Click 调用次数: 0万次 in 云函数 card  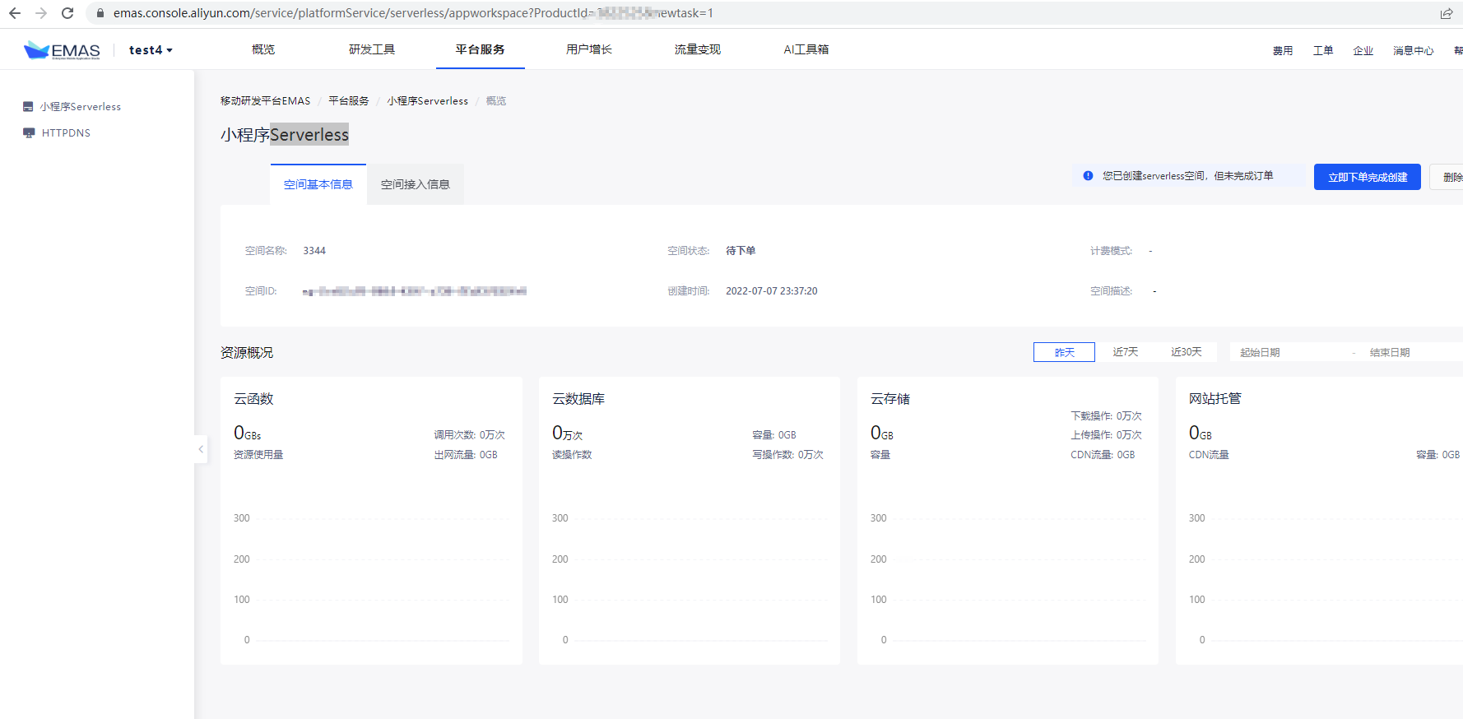(470, 435)
